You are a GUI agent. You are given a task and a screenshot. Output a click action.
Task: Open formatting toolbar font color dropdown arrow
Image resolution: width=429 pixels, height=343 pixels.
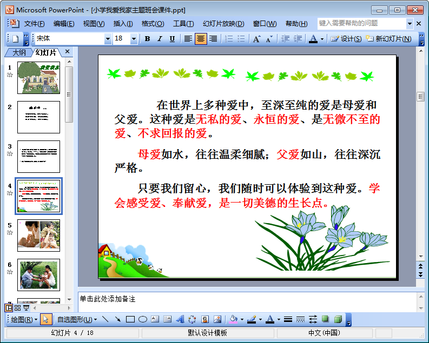tap(322, 39)
